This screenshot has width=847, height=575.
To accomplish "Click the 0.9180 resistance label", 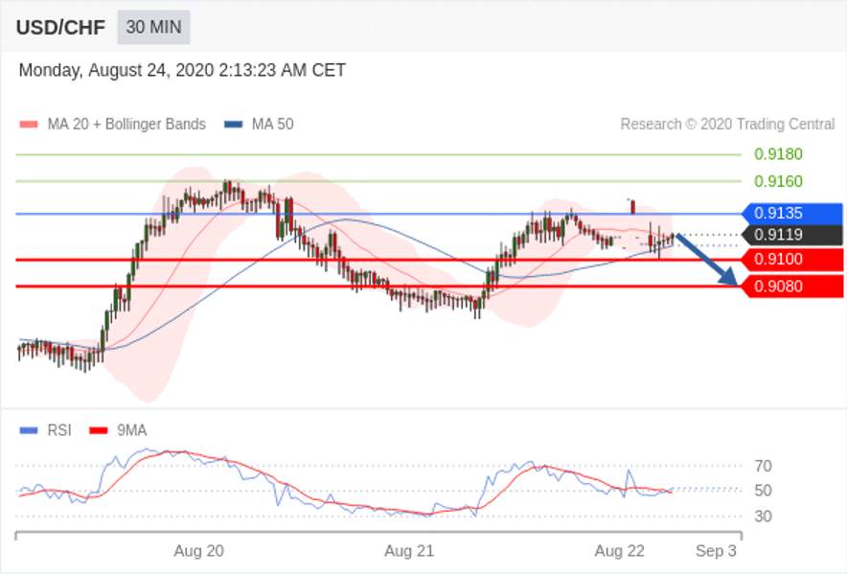I will point(778,154).
